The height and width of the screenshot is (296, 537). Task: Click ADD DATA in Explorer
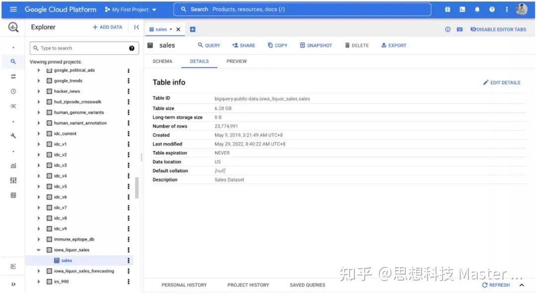point(107,27)
